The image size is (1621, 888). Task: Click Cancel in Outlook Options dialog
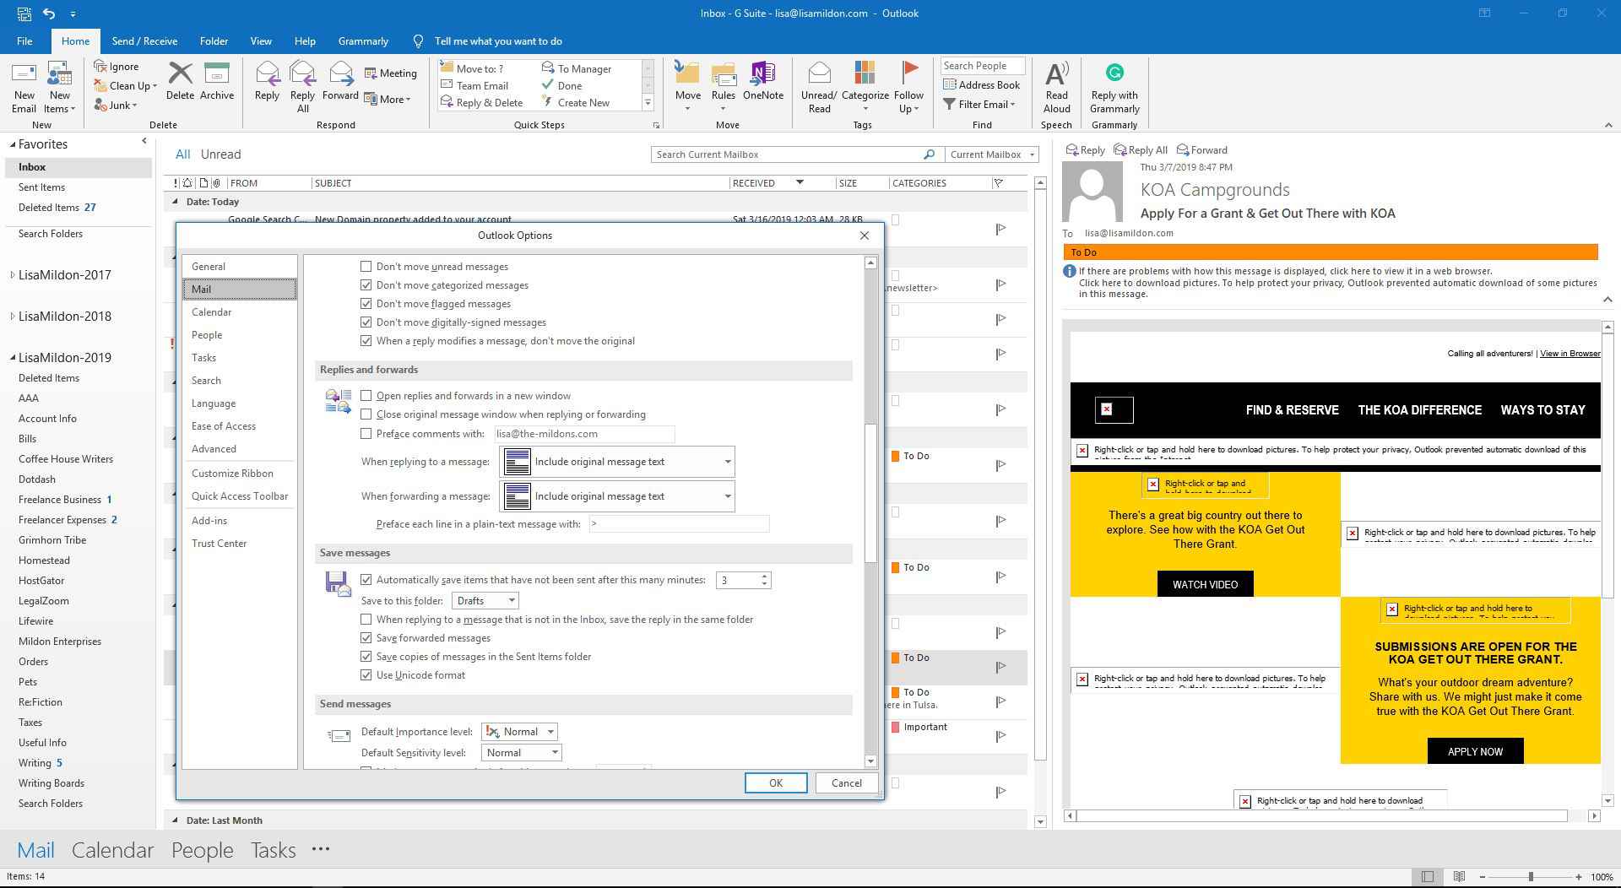click(x=846, y=783)
